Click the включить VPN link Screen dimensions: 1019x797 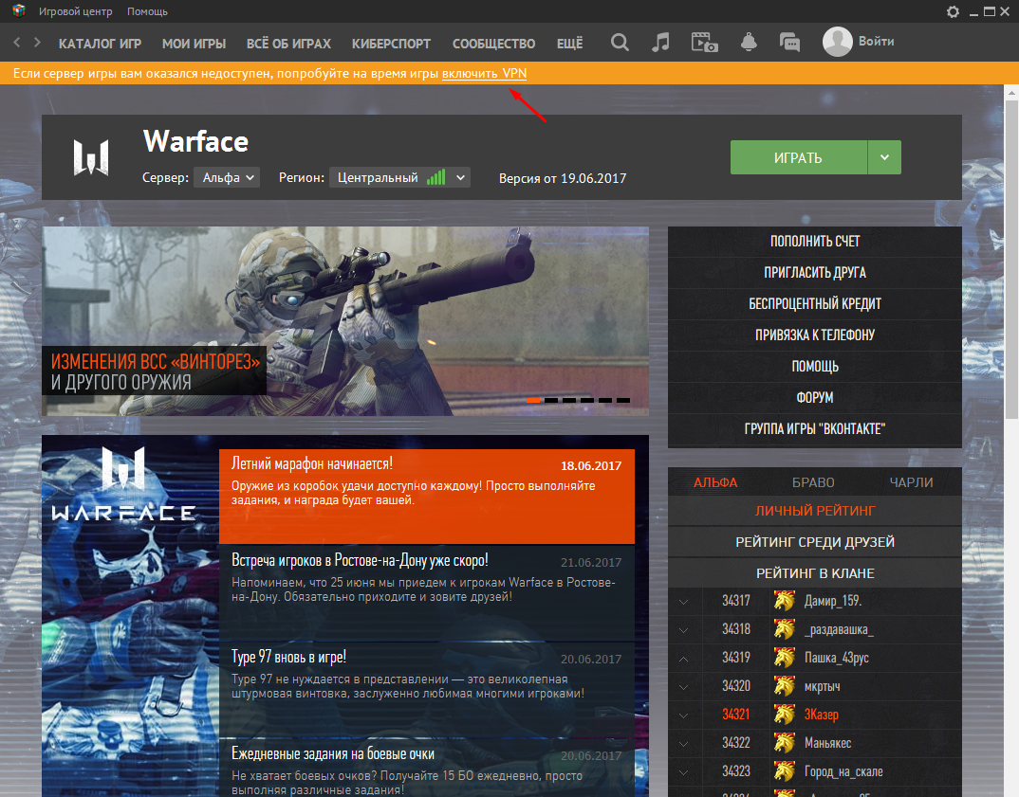click(x=484, y=73)
